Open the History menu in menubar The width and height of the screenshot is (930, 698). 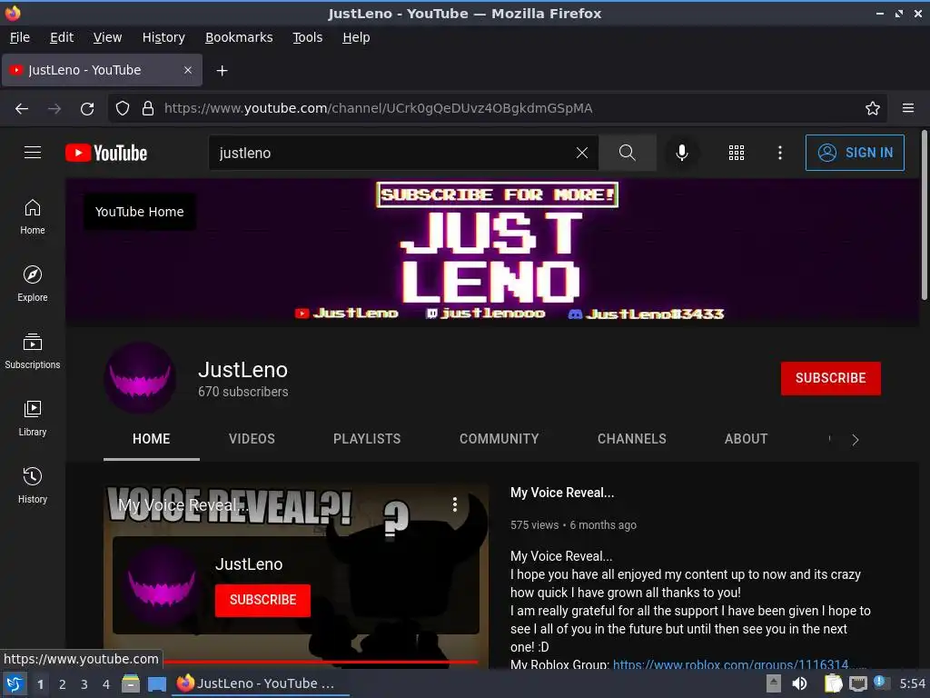pos(163,37)
